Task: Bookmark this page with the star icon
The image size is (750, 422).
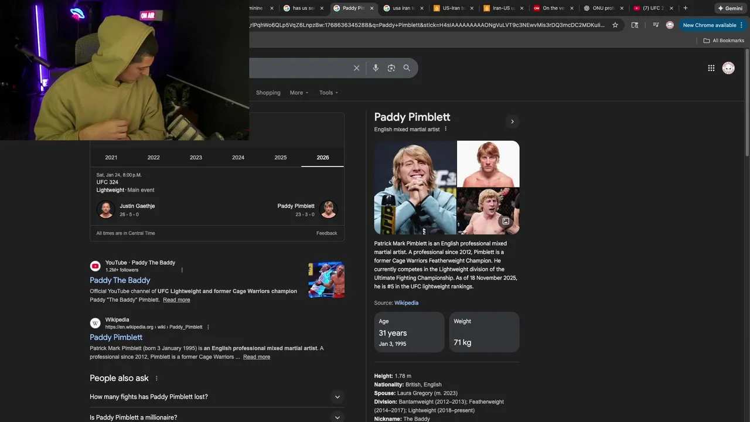Action: coord(615,25)
